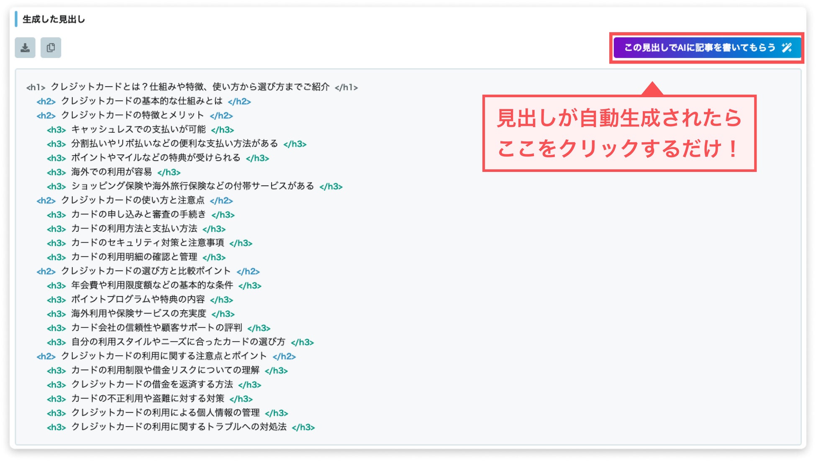The width and height of the screenshot is (816, 461).
Task: Click the download headings icon
Action: (25, 48)
